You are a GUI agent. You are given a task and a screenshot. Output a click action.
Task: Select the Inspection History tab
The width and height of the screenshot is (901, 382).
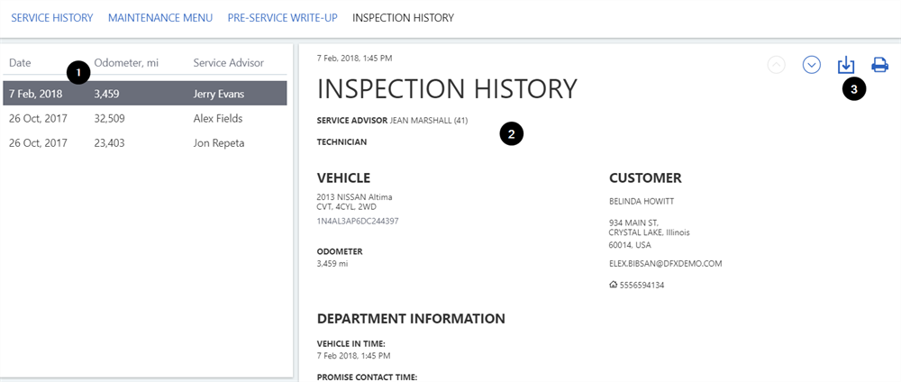tap(403, 18)
